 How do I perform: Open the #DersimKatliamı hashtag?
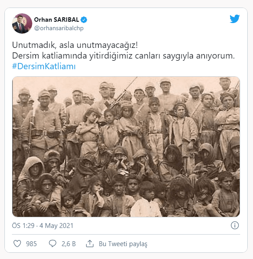point(44,67)
